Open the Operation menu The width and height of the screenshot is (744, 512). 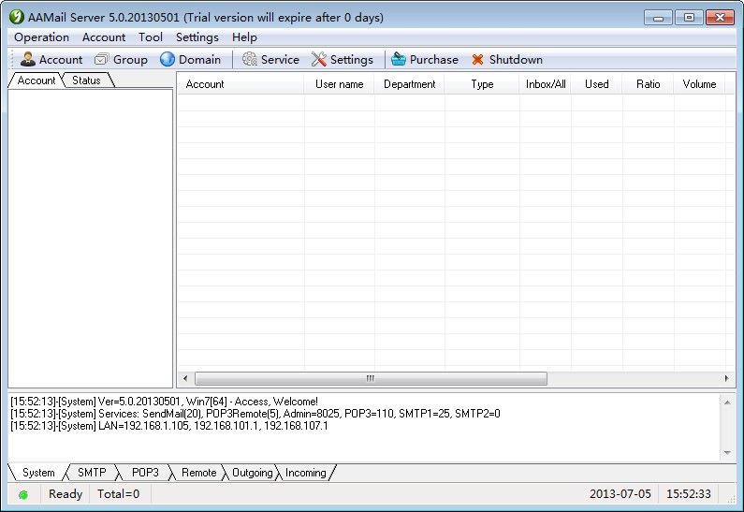click(x=42, y=37)
